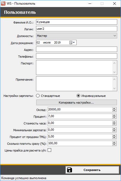The width and height of the screenshot is (121, 181).
Task: Click the floppy disk save icon
Action: click(70, 170)
